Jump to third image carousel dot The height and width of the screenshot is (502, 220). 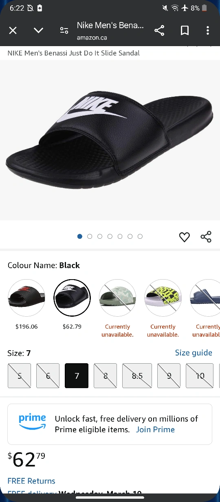tap(100, 236)
